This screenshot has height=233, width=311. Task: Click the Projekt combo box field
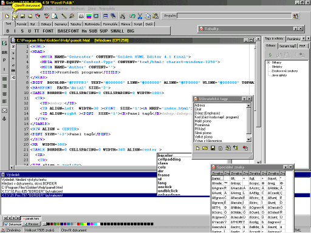point(234,16)
